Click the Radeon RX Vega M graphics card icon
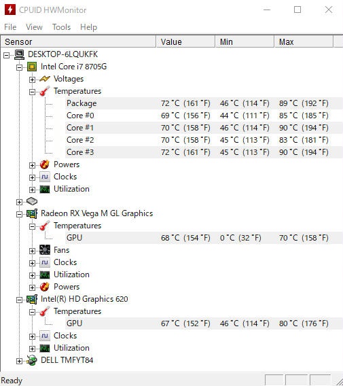Viewport: 343px width, 386px height. click(x=32, y=213)
